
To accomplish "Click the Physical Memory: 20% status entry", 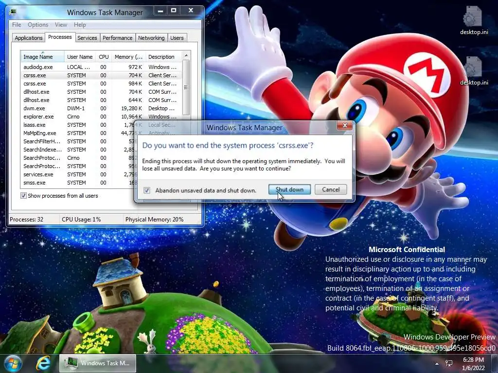I will [161, 220].
